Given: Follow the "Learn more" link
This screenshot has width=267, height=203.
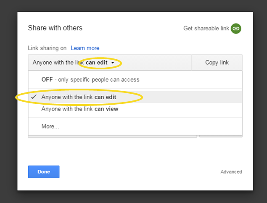Looking at the screenshot, I should pyautogui.click(x=85, y=48).
